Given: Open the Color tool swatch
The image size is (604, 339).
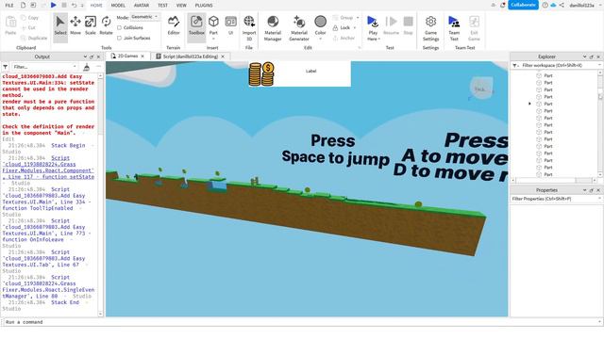Looking at the screenshot, I should [320, 22].
